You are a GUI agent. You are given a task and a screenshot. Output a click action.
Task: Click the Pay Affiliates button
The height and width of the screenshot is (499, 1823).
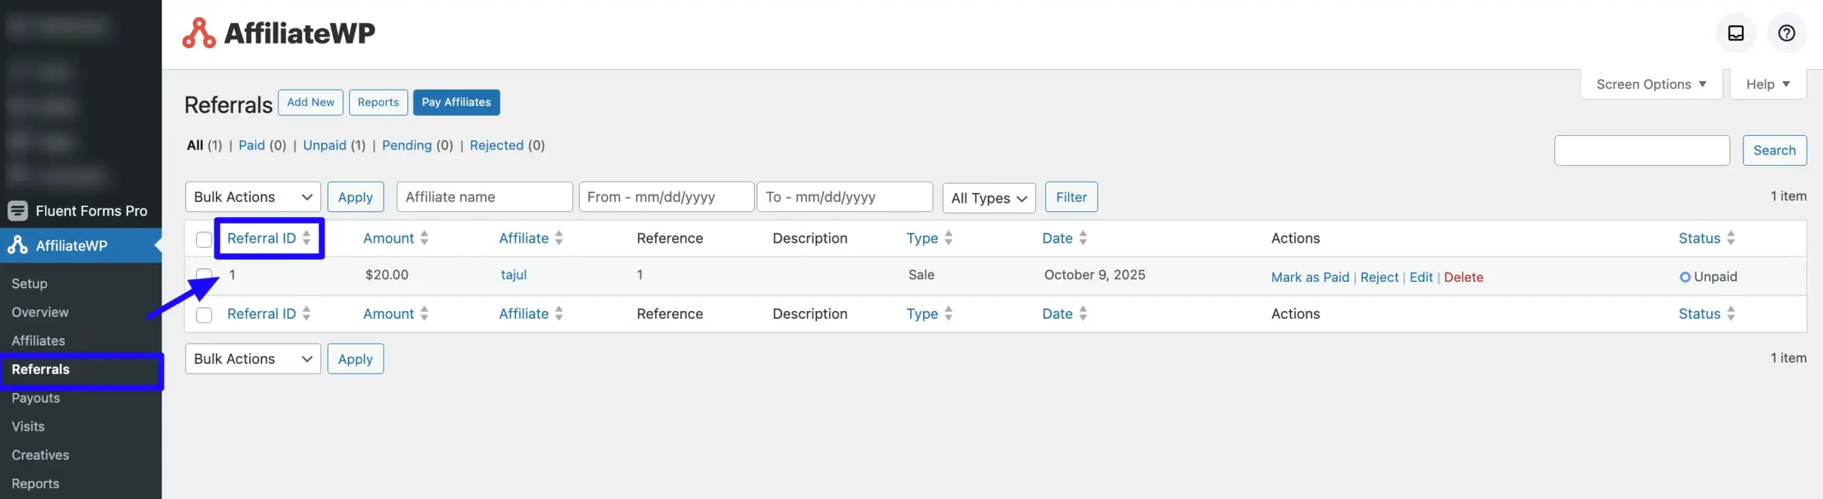[456, 103]
